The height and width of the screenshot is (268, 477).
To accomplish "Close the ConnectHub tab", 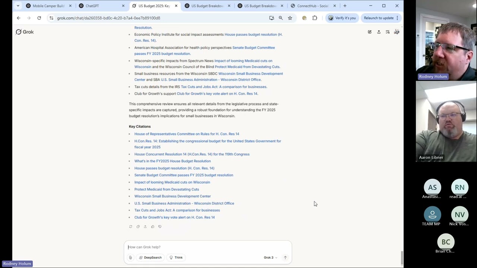I will pyautogui.click(x=335, y=6).
